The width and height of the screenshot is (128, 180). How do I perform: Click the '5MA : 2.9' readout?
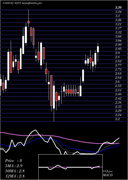tap(14, 166)
